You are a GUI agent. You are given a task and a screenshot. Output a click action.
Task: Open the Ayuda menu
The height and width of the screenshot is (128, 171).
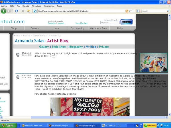pos(60,6)
